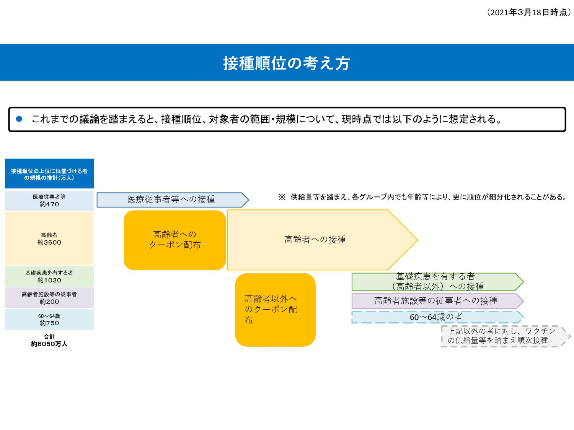
Task: Click the 高齢者以外へのクーポン配布 orange box
Action: (275, 310)
